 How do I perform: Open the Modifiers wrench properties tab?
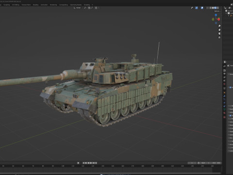point(224,96)
